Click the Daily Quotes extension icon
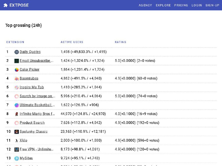The width and height of the screenshot is (222, 166). pyautogui.click(x=17, y=52)
